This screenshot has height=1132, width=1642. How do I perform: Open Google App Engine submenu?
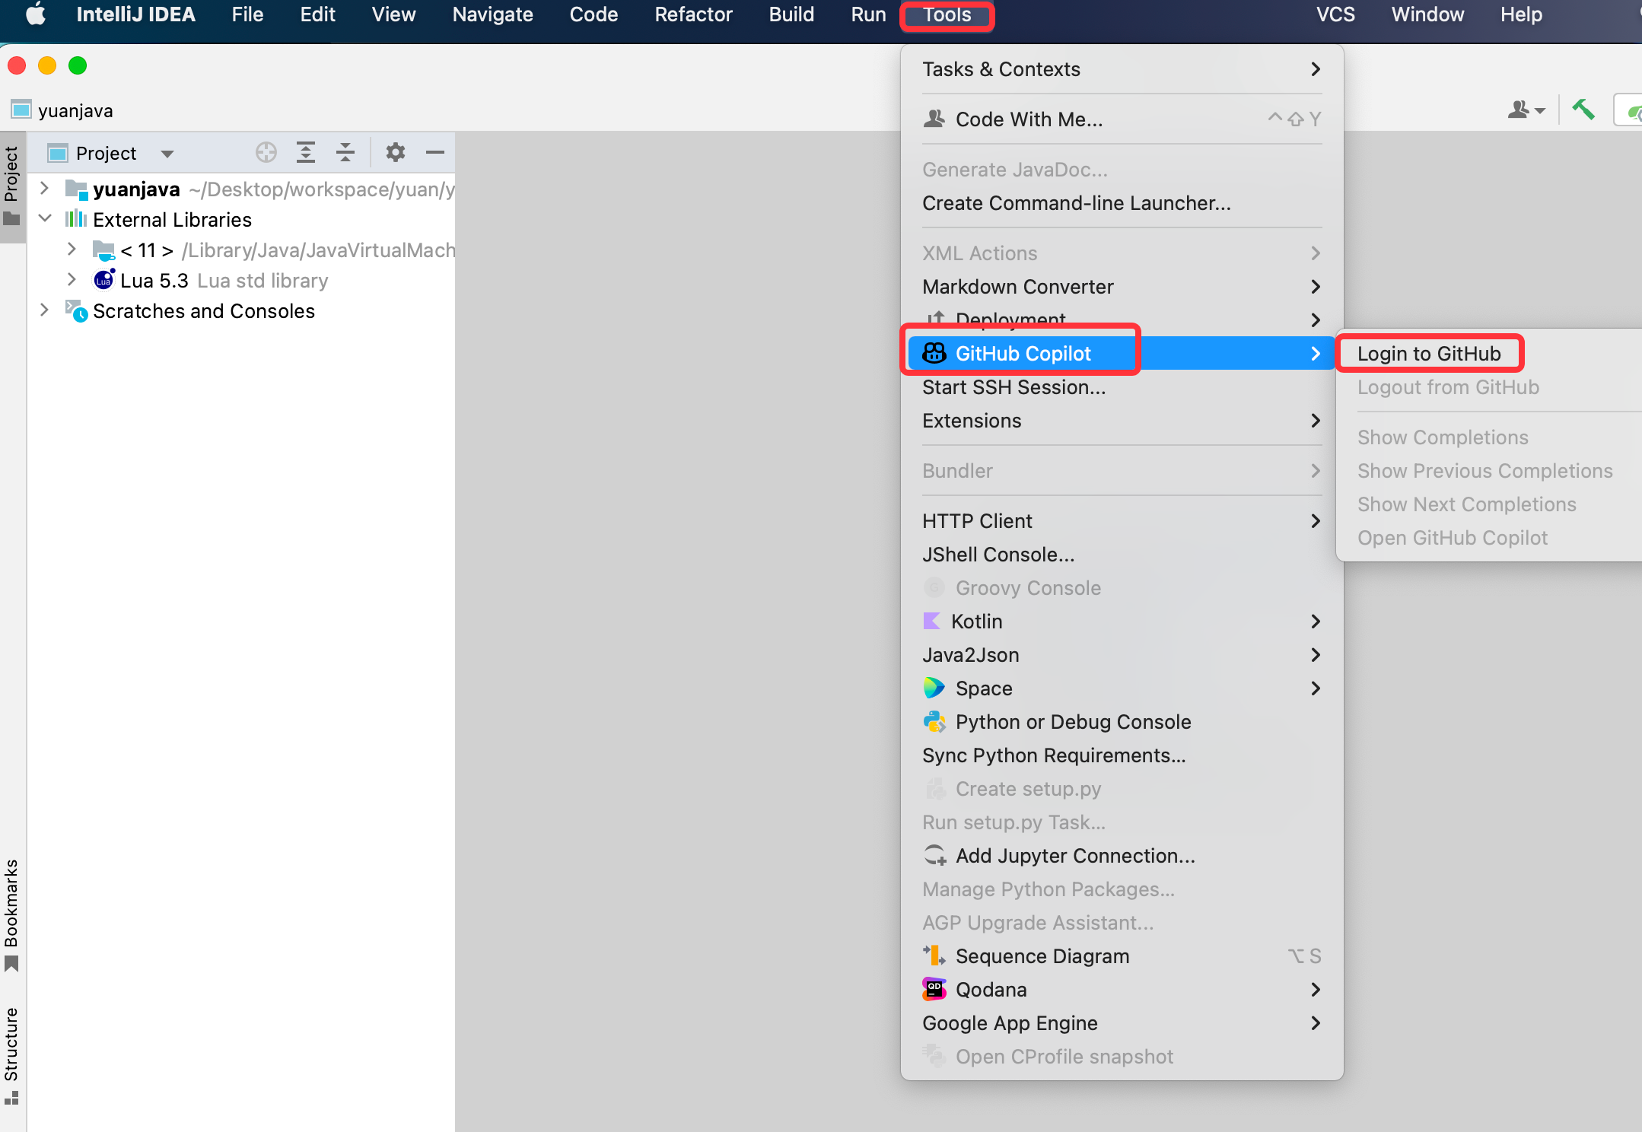pos(1122,1023)
